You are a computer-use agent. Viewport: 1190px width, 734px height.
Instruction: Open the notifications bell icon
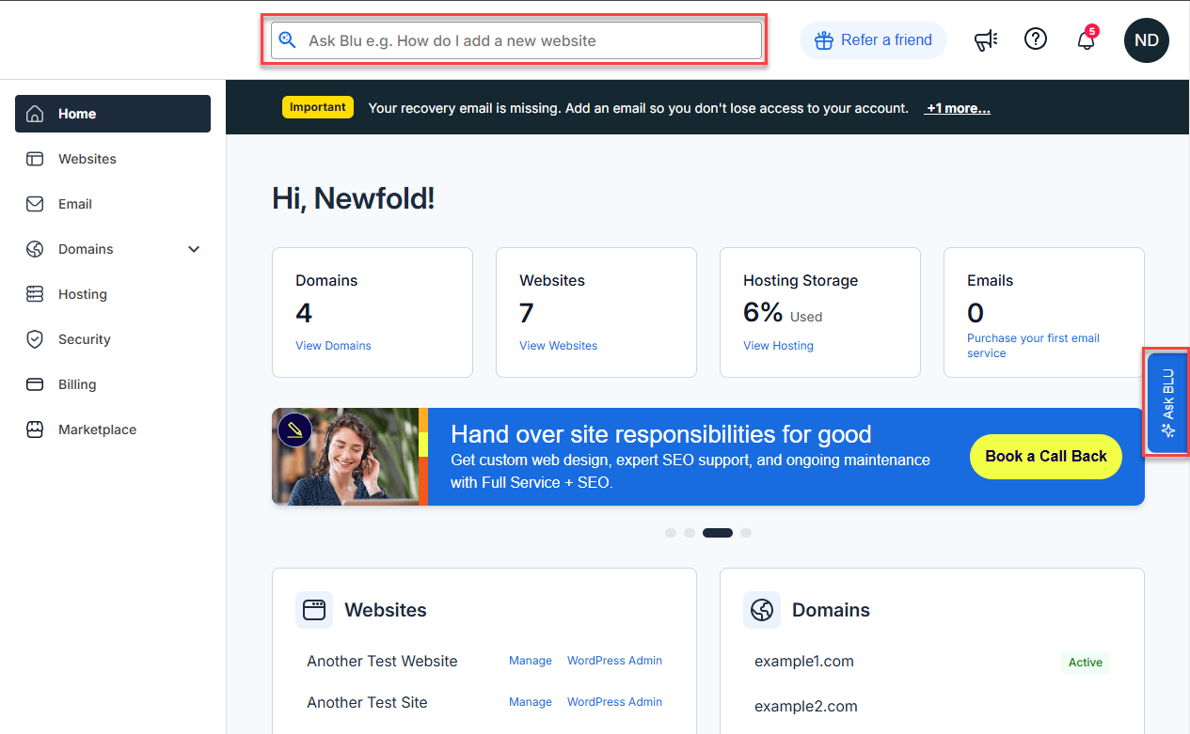click(1087, 40)
